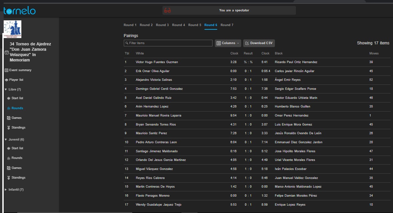
Task: Expand the Infantil (7) section
Action: point(6,190)
